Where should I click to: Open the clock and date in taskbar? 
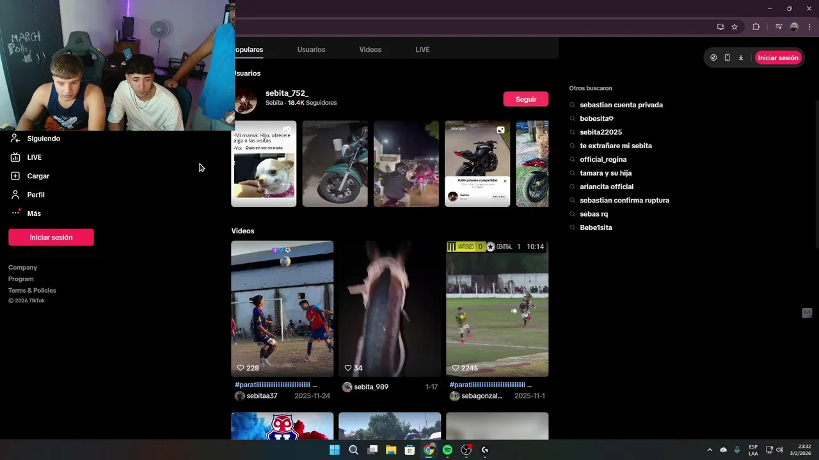[800, 450]
